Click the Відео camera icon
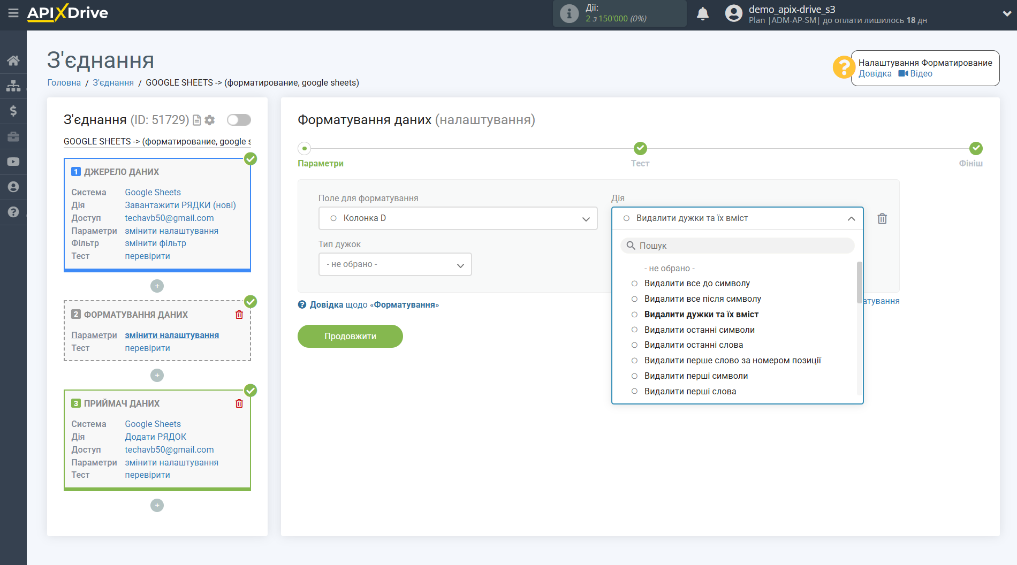The image size is (1017, 565). (903, 74)
